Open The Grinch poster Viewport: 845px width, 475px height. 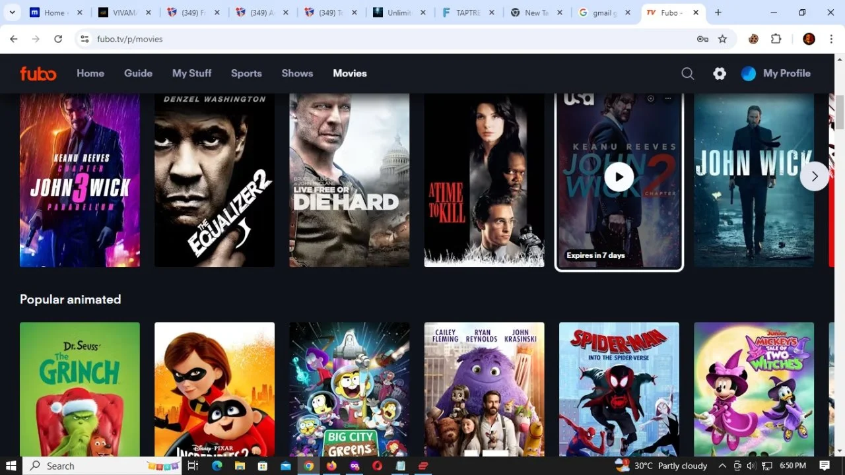(80, 389)
